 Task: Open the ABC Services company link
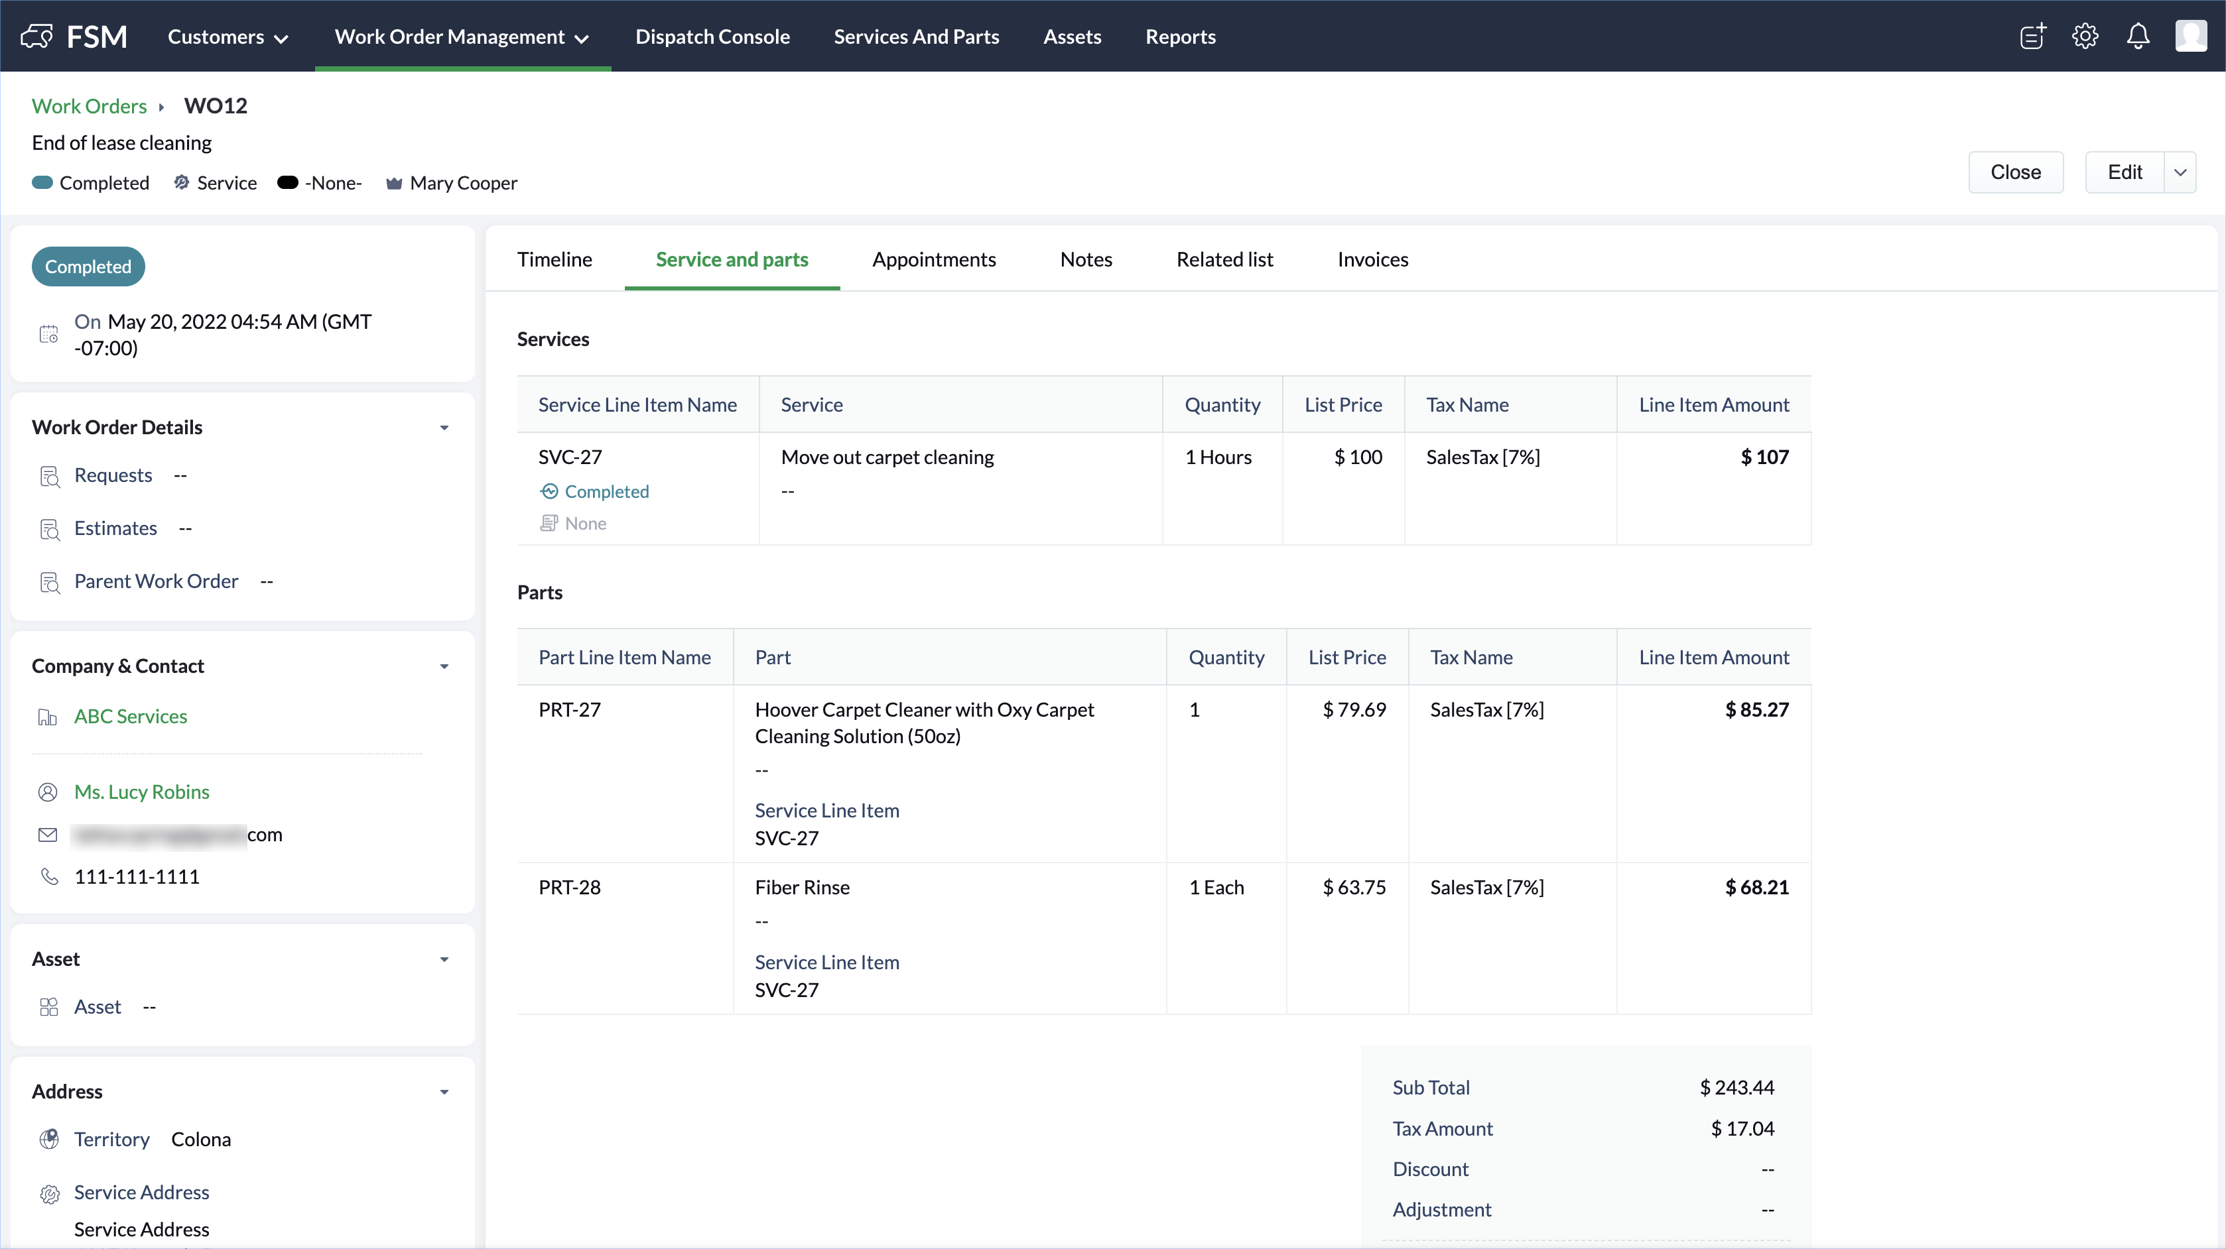[x=131, y=716]
